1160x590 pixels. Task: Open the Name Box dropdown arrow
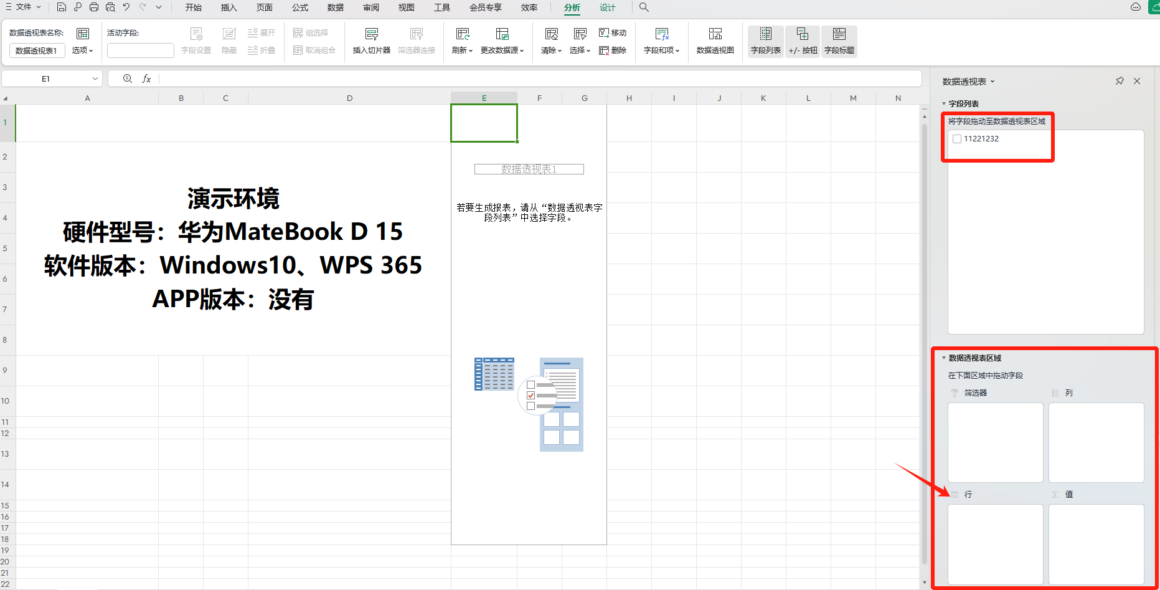pyautogui.click(x=95, y=79)
